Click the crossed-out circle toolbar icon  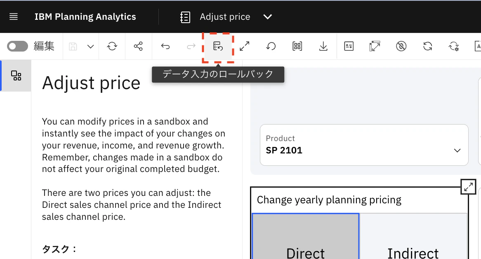[x=401, y=46]
